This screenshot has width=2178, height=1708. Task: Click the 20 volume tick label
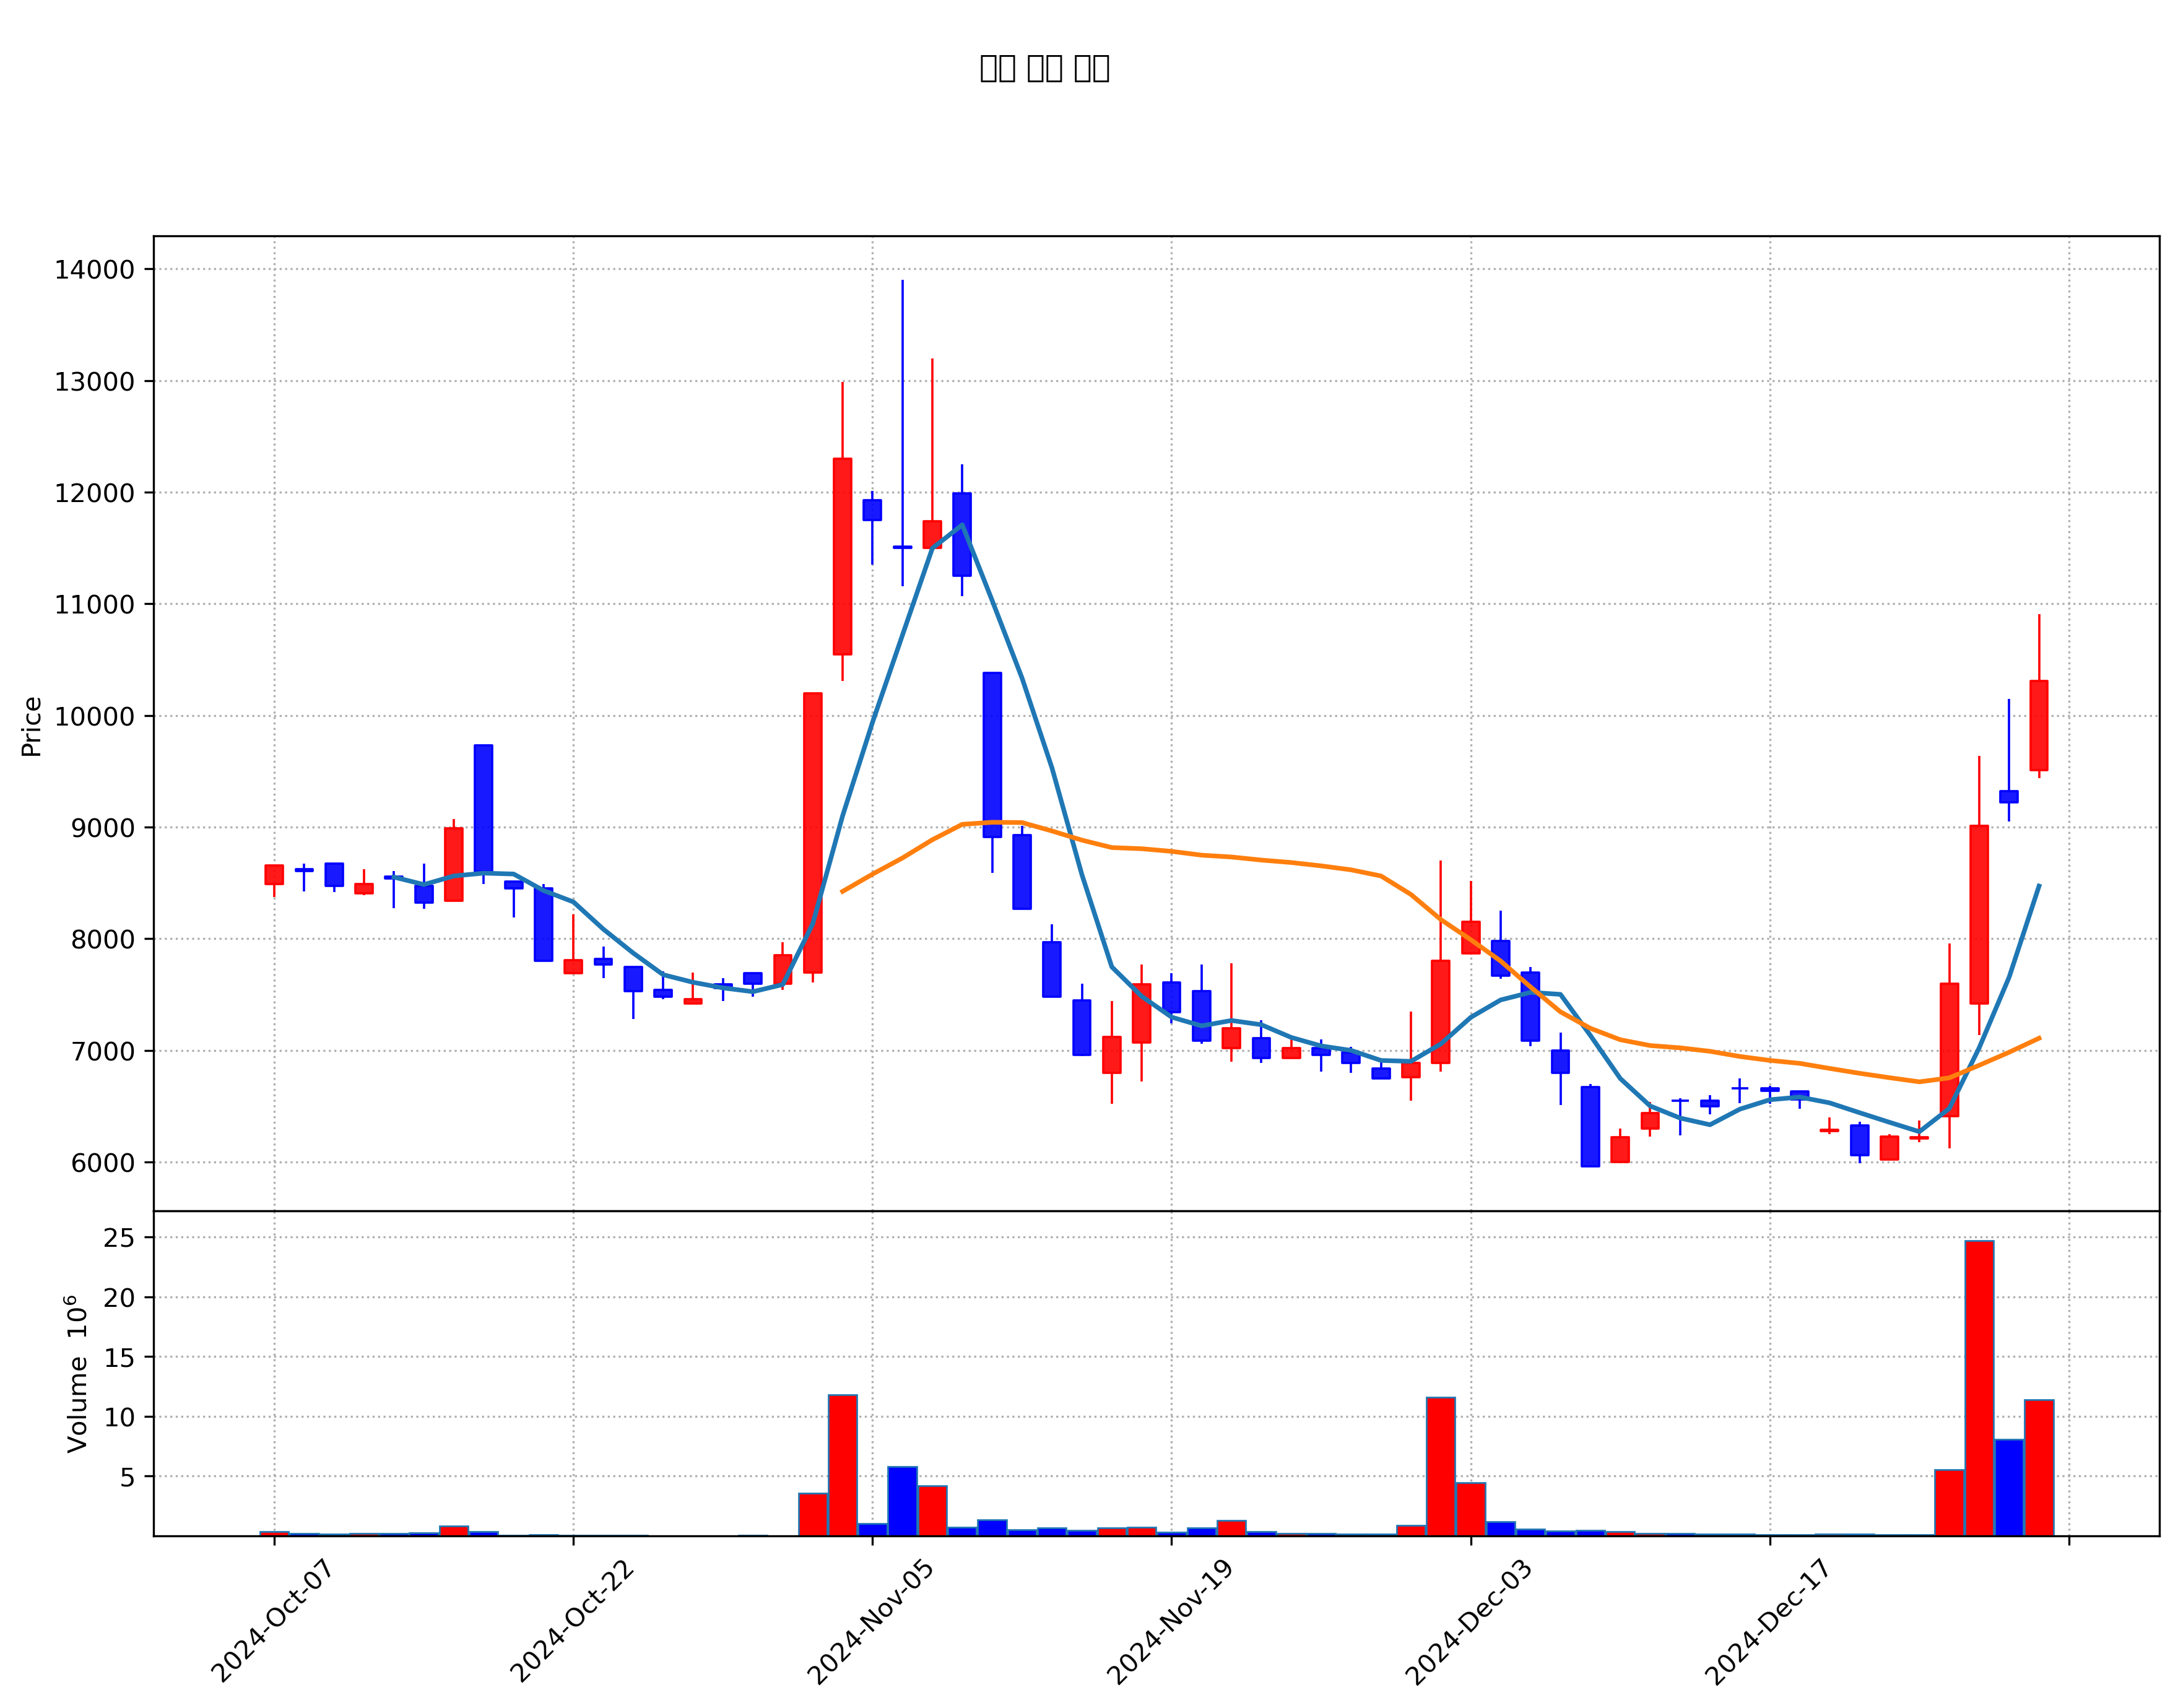click(120, 1298)
